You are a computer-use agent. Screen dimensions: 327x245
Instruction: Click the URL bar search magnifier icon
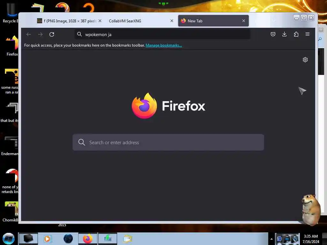pos(80,34)
